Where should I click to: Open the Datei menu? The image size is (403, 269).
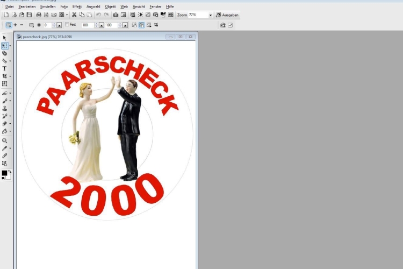coord(10,6)
